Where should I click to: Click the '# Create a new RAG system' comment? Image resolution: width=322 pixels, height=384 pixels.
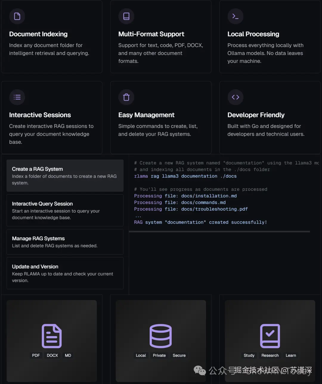click(227, 163)
